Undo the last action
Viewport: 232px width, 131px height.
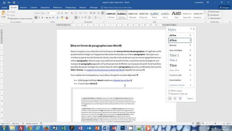[9, 3]
